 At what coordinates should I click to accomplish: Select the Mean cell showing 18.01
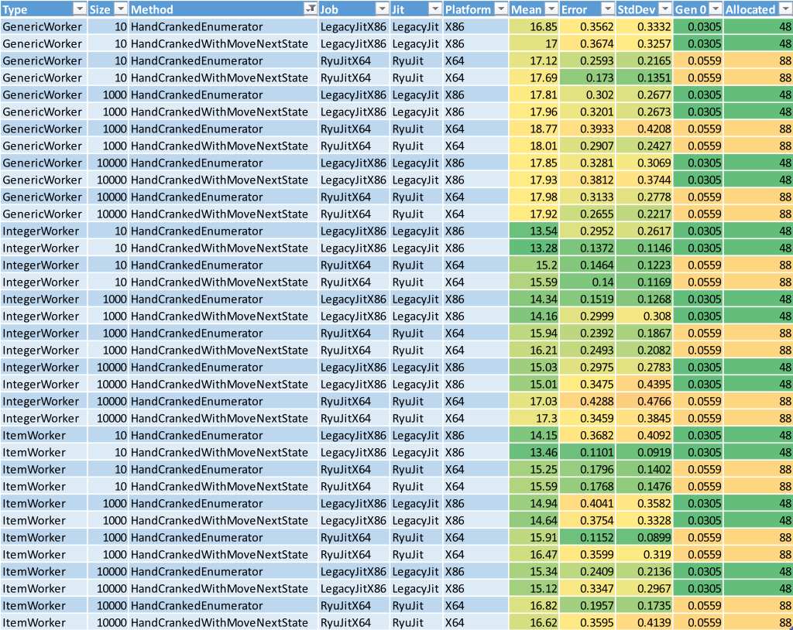pos(534,146)
